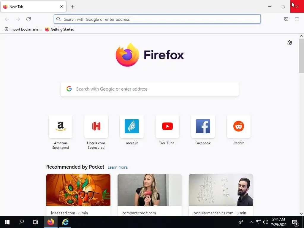Open the People icon in system tray

click(x=241, y=222)
